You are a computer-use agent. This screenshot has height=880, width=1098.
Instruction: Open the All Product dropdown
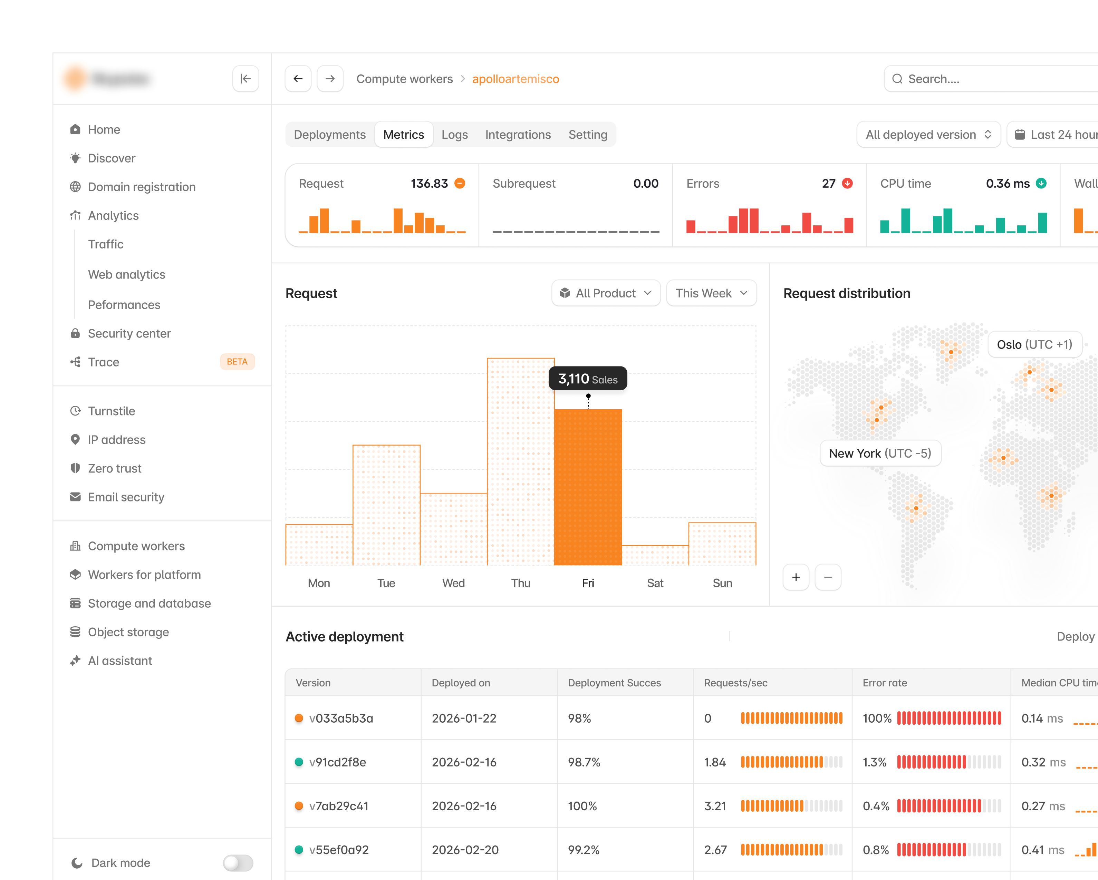tap(606, 293)
